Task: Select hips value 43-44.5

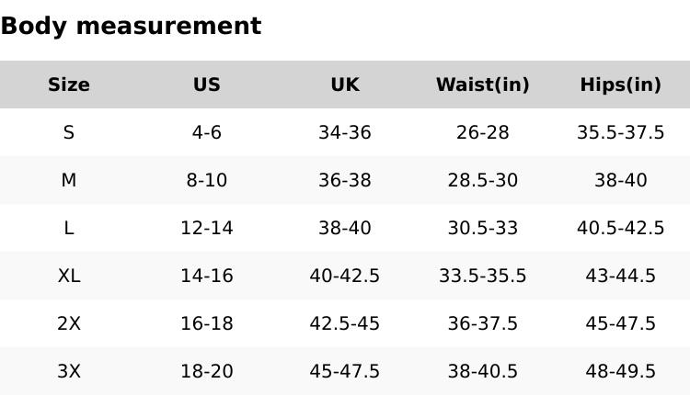Action: pos(621,276)
